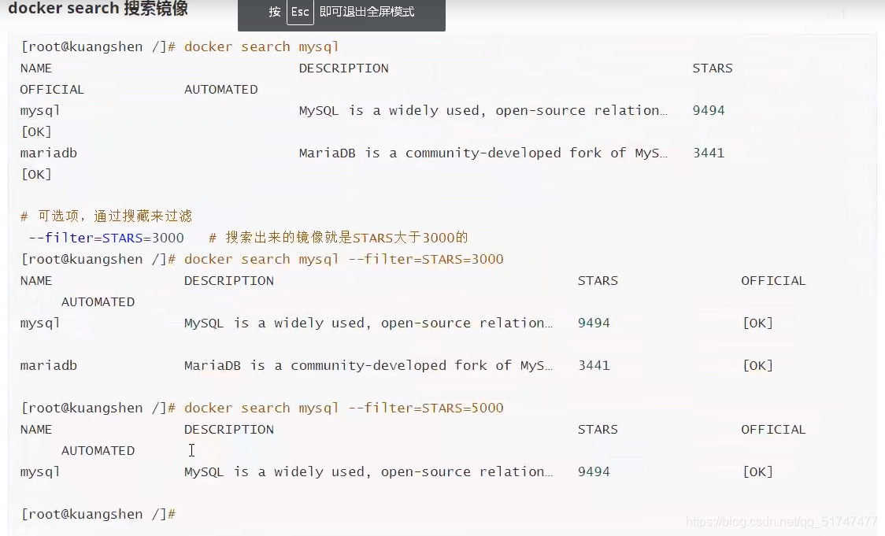Click the [OK] on the mariadb row of STARS=3000 results
Viewport: 885px width, 536px height.
pyautogui.click(x=757, y=366)
